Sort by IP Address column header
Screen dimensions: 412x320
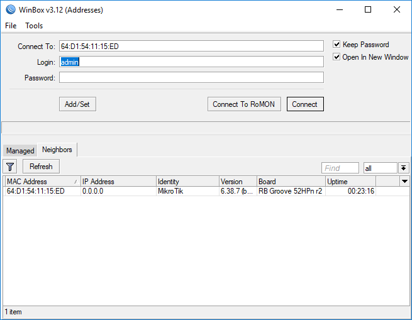[118, 182]
